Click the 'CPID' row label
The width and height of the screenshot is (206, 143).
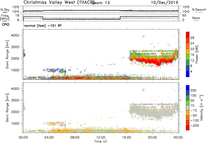point(6,25)
